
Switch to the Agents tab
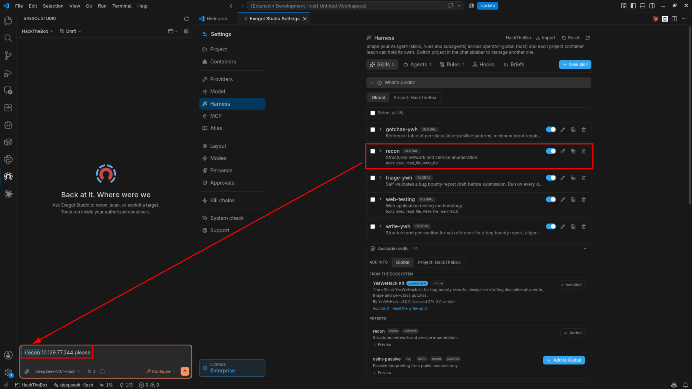point(417,65)
